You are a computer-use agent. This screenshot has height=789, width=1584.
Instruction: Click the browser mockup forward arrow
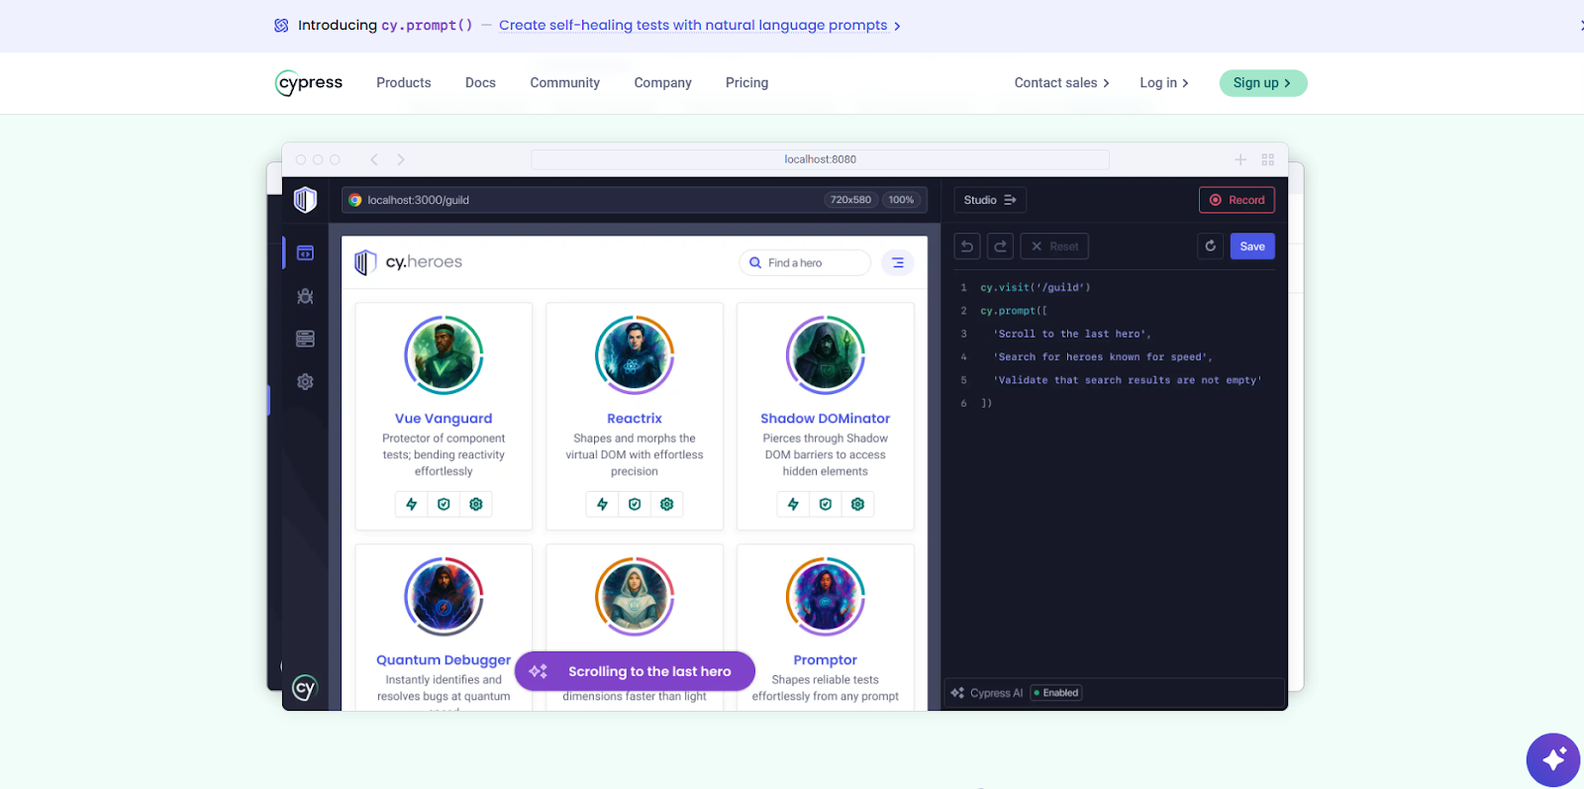[x=401, y=159]
